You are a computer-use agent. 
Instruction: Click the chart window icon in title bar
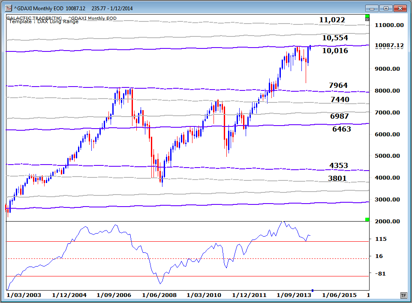9,8
